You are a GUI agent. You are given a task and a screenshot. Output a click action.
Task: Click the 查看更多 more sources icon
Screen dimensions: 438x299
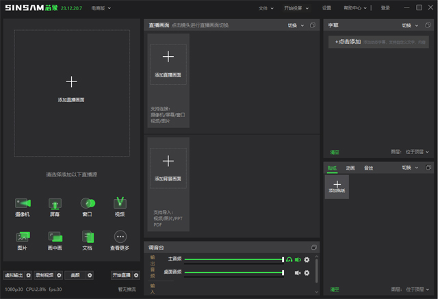click(x=120, y=237)
